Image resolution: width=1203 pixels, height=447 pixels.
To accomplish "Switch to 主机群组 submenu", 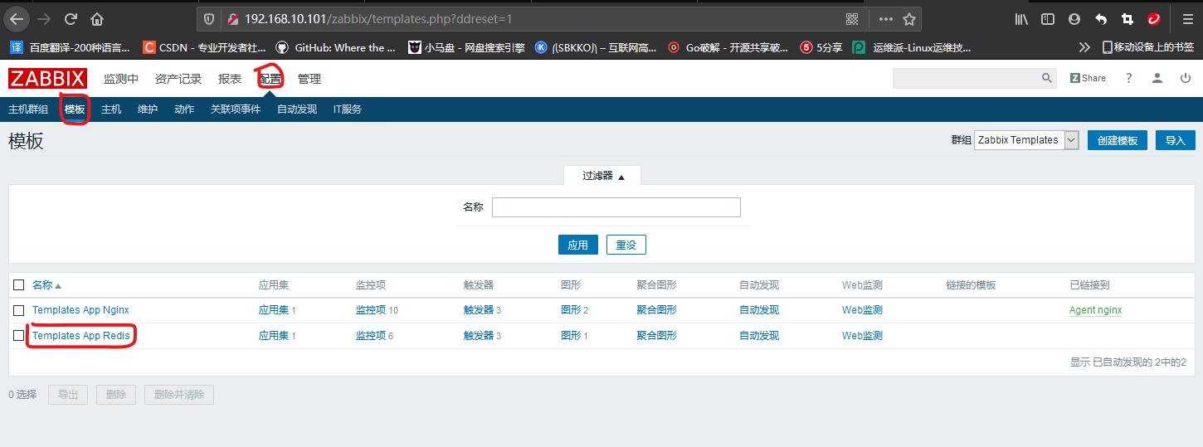I will [28, 109].
